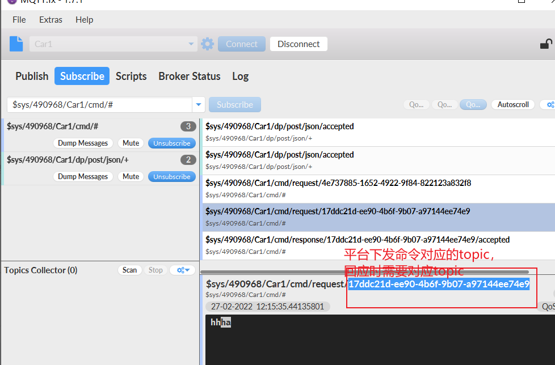
Task: Click message count badge 3
Action: pyautogui.click(x=188, y=126)
